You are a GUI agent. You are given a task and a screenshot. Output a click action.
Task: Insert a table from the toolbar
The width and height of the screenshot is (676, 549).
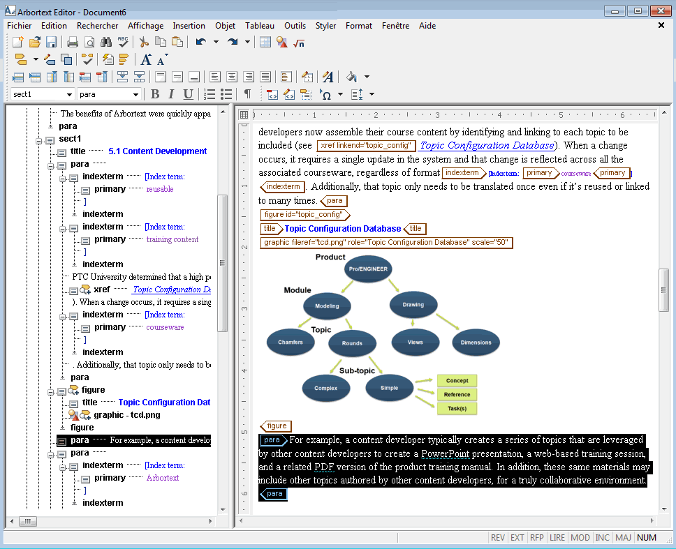tap(265, 42)
